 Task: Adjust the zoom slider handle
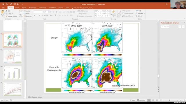pyautogui.click(x=170, y=100)
